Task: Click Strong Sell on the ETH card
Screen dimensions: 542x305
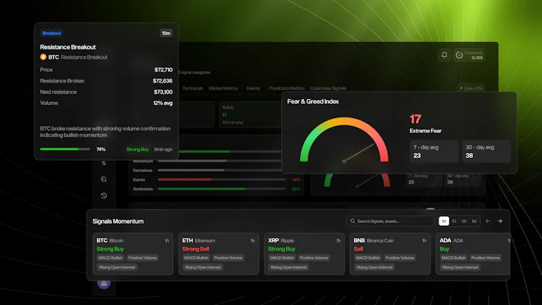Action: pyautogui.click(x=196, y=249)
